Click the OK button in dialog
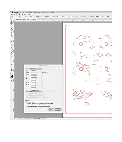This screenshot has width=122, height=142. tap(58, 110)
